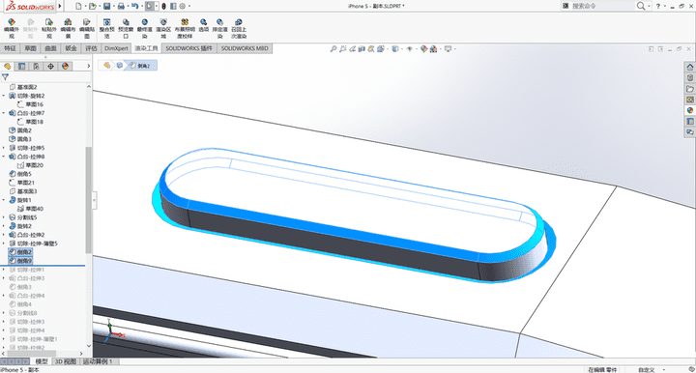Click the Save icon in title bar
Image resolution: width=696 pixels, height=373 pixels.
tap(107, 6)
